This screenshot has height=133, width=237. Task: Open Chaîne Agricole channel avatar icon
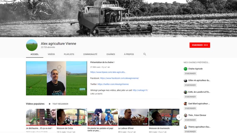tap(185, 69)
